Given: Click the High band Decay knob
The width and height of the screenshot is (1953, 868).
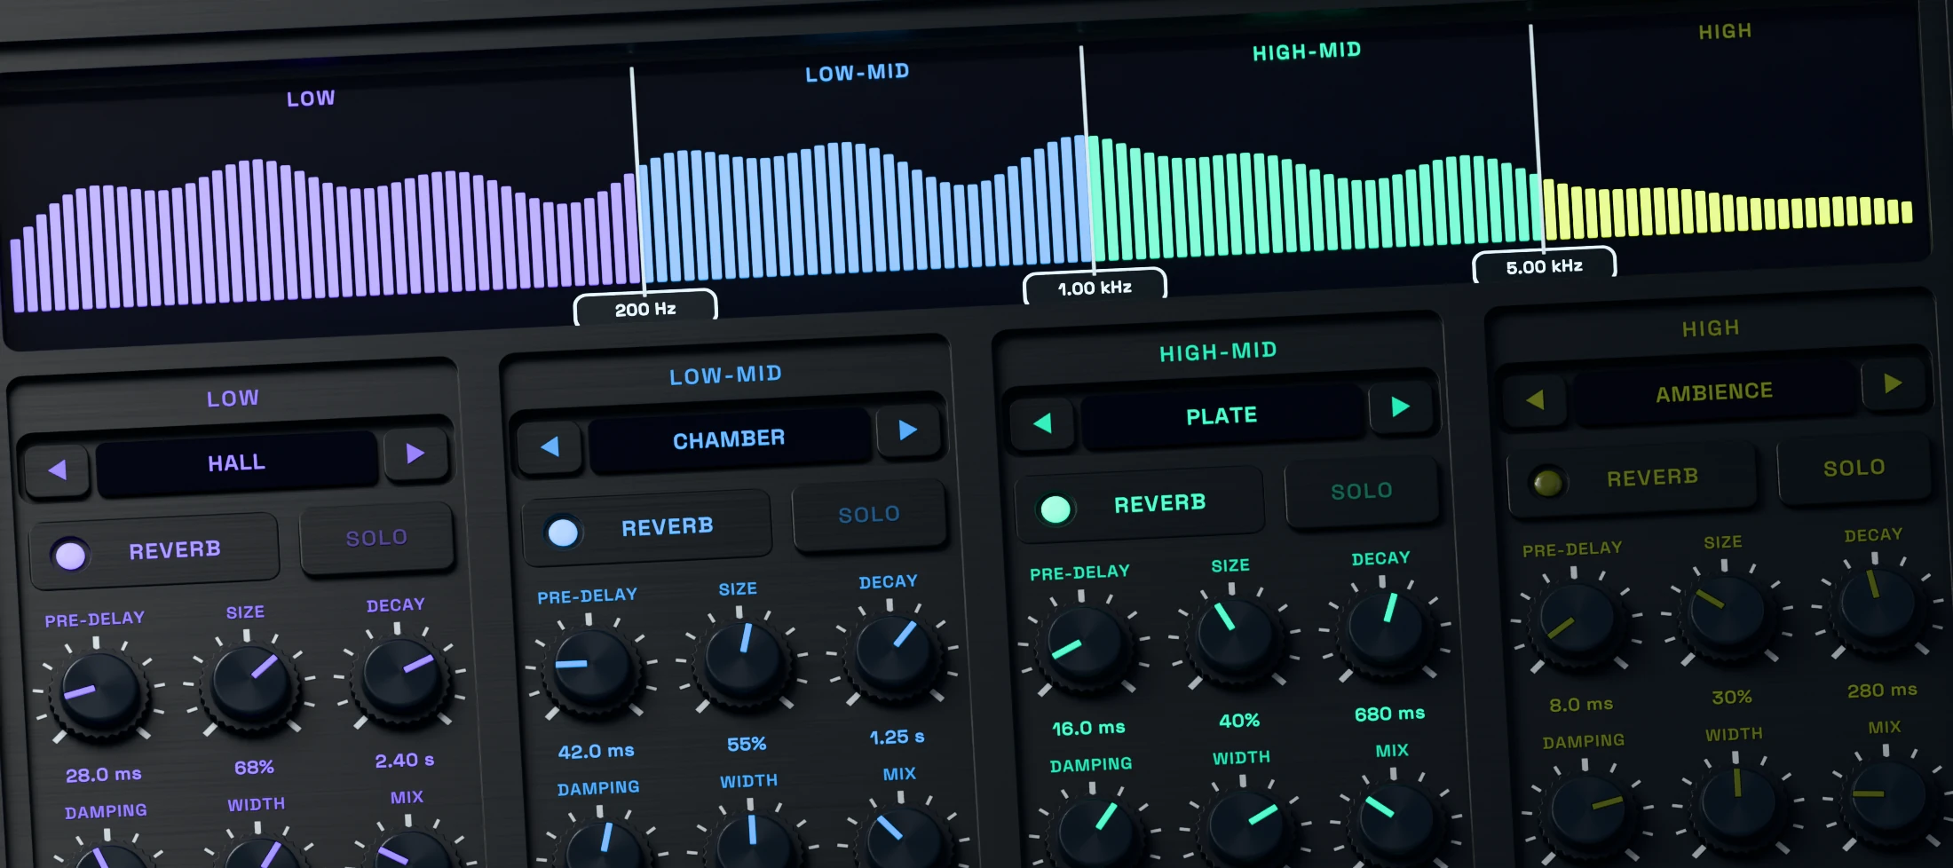Looking at the screenshot, I should click(x=1879, y=606).
